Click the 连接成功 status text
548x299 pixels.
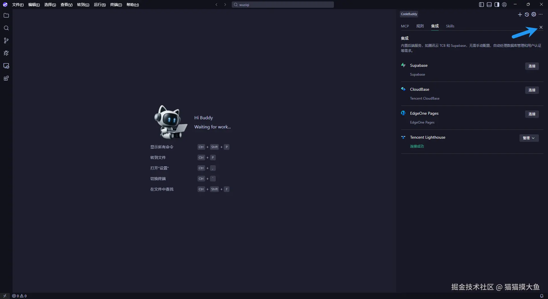point(417,146)
